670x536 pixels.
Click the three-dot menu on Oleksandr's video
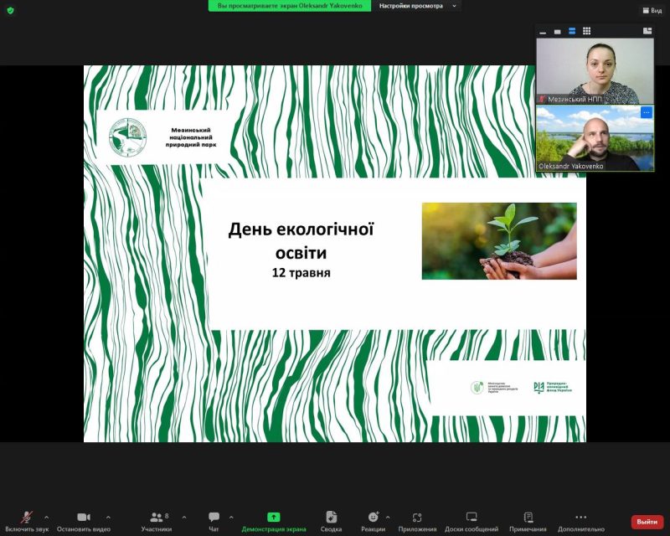tap(646, 112)
